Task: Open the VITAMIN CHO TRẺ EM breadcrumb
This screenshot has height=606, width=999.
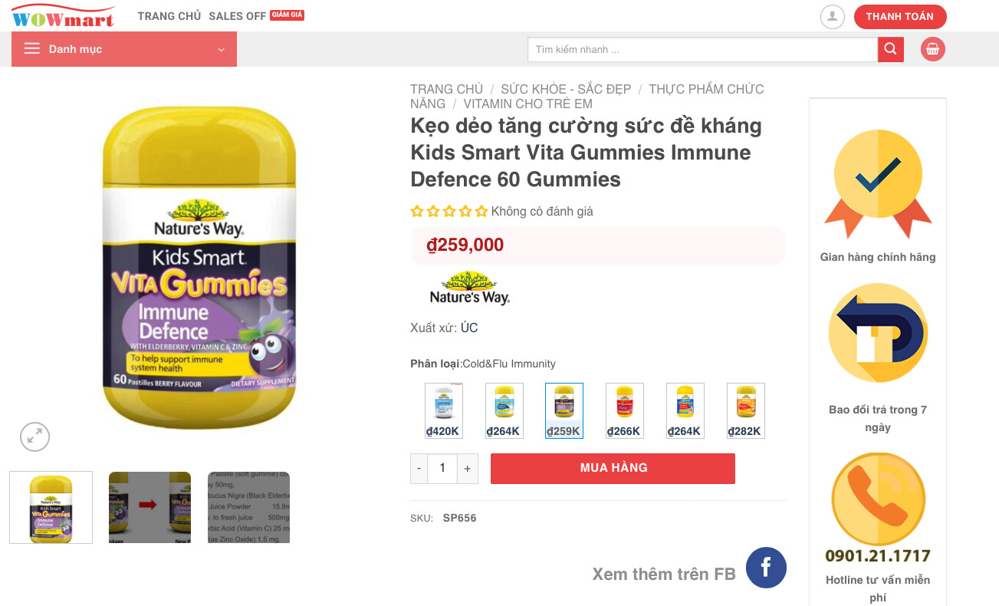Action: point(527,104)
